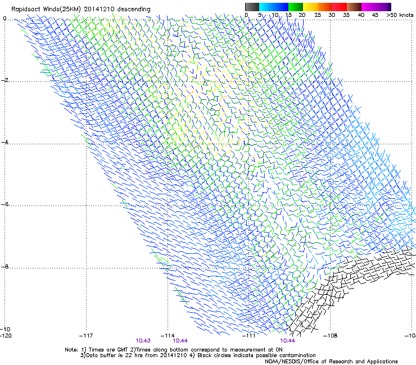
Task: Click the red 30-35 knots legend segment
Action: pos(340,7)
